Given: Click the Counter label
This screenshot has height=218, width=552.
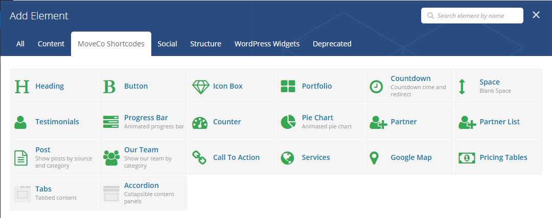Looking at the screenshot, I should click(227, 122).
